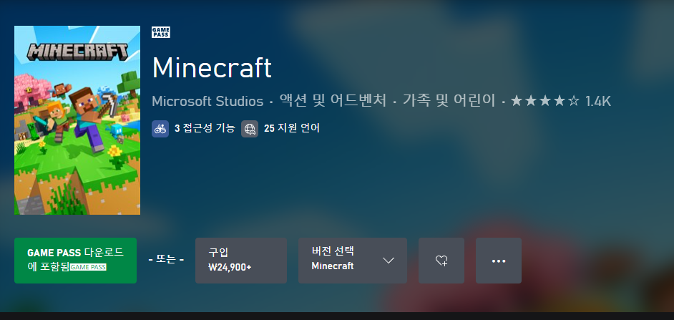Click the Game Pass badge above the title
The height and width of the screenshot is (320, 674).
[161, 32]
